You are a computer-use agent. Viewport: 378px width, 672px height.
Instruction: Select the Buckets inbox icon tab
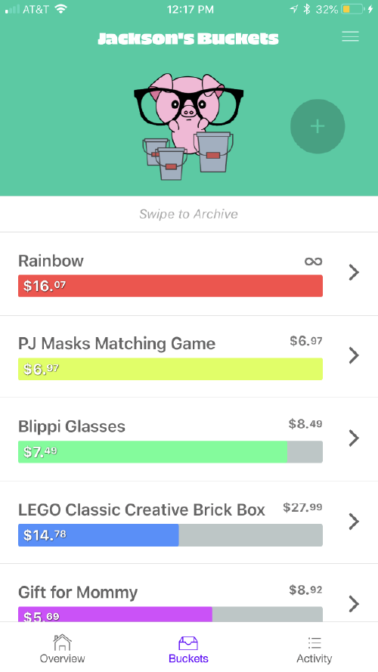(188, 649)
